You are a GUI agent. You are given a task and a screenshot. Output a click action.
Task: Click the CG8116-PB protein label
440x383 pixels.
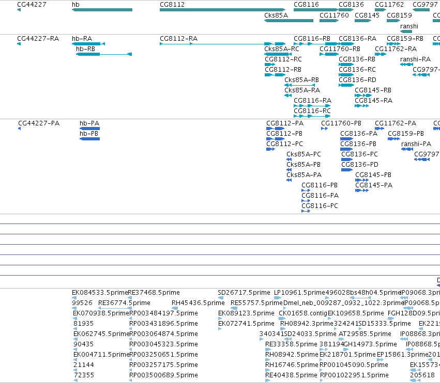(320, 185)
